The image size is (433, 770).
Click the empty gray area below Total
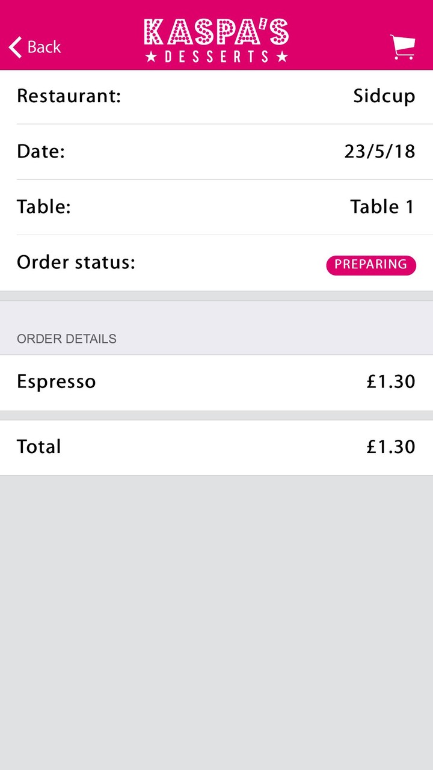[216, 620]
